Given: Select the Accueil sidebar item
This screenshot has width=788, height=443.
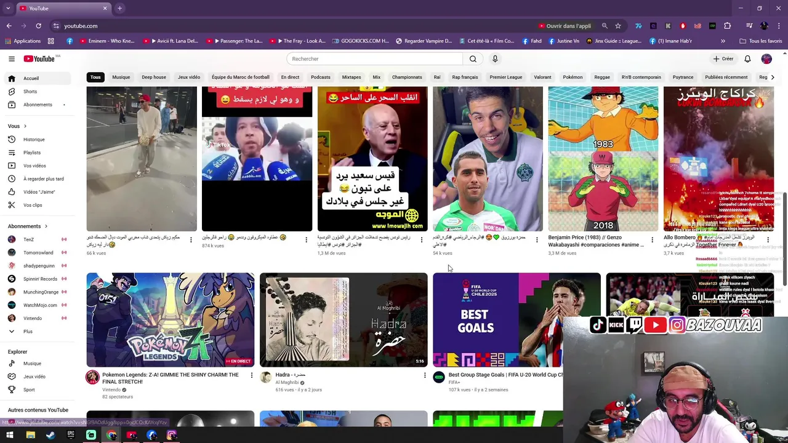Looking at the screenshot, I should [38, 78].
